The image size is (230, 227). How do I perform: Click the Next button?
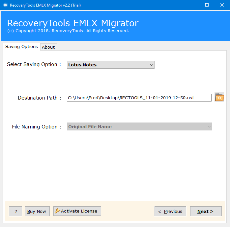tap(206, 211)
